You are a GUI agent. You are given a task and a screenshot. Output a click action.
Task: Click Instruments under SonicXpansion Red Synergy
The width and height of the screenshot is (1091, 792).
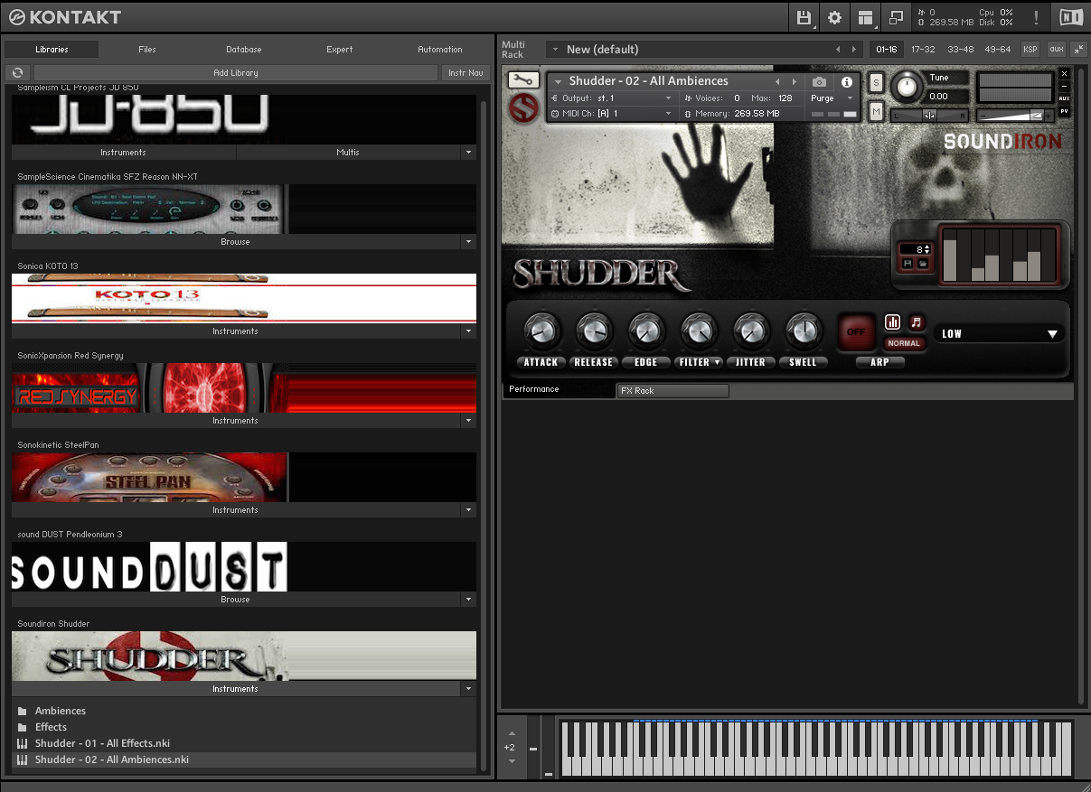click(236, 421)
